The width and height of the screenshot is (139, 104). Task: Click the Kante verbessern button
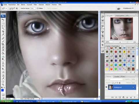[53, 8]
